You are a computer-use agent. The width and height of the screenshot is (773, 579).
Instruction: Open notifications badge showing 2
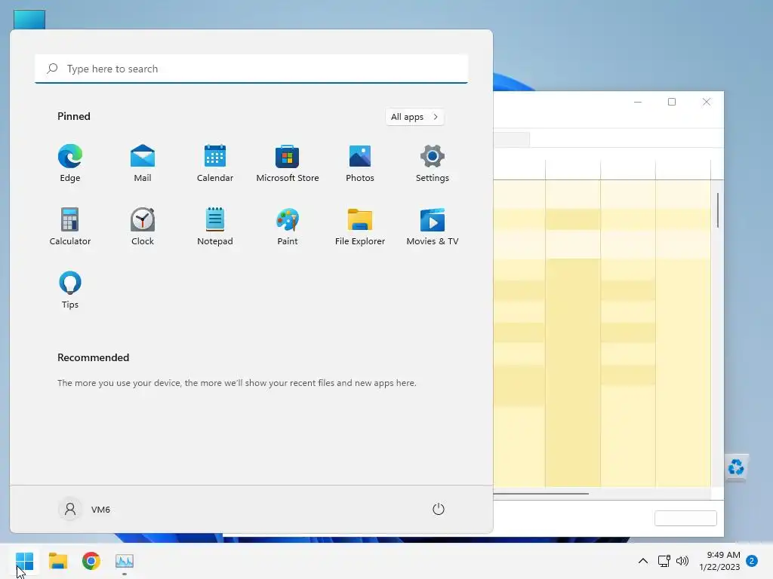coord(752,561)
